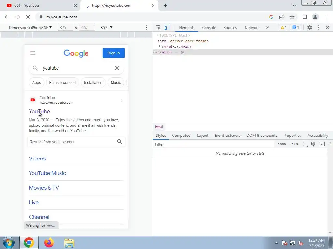The image size is (333, 249).
Task: Switch to the Sources tab
Action: coord(230,28)
